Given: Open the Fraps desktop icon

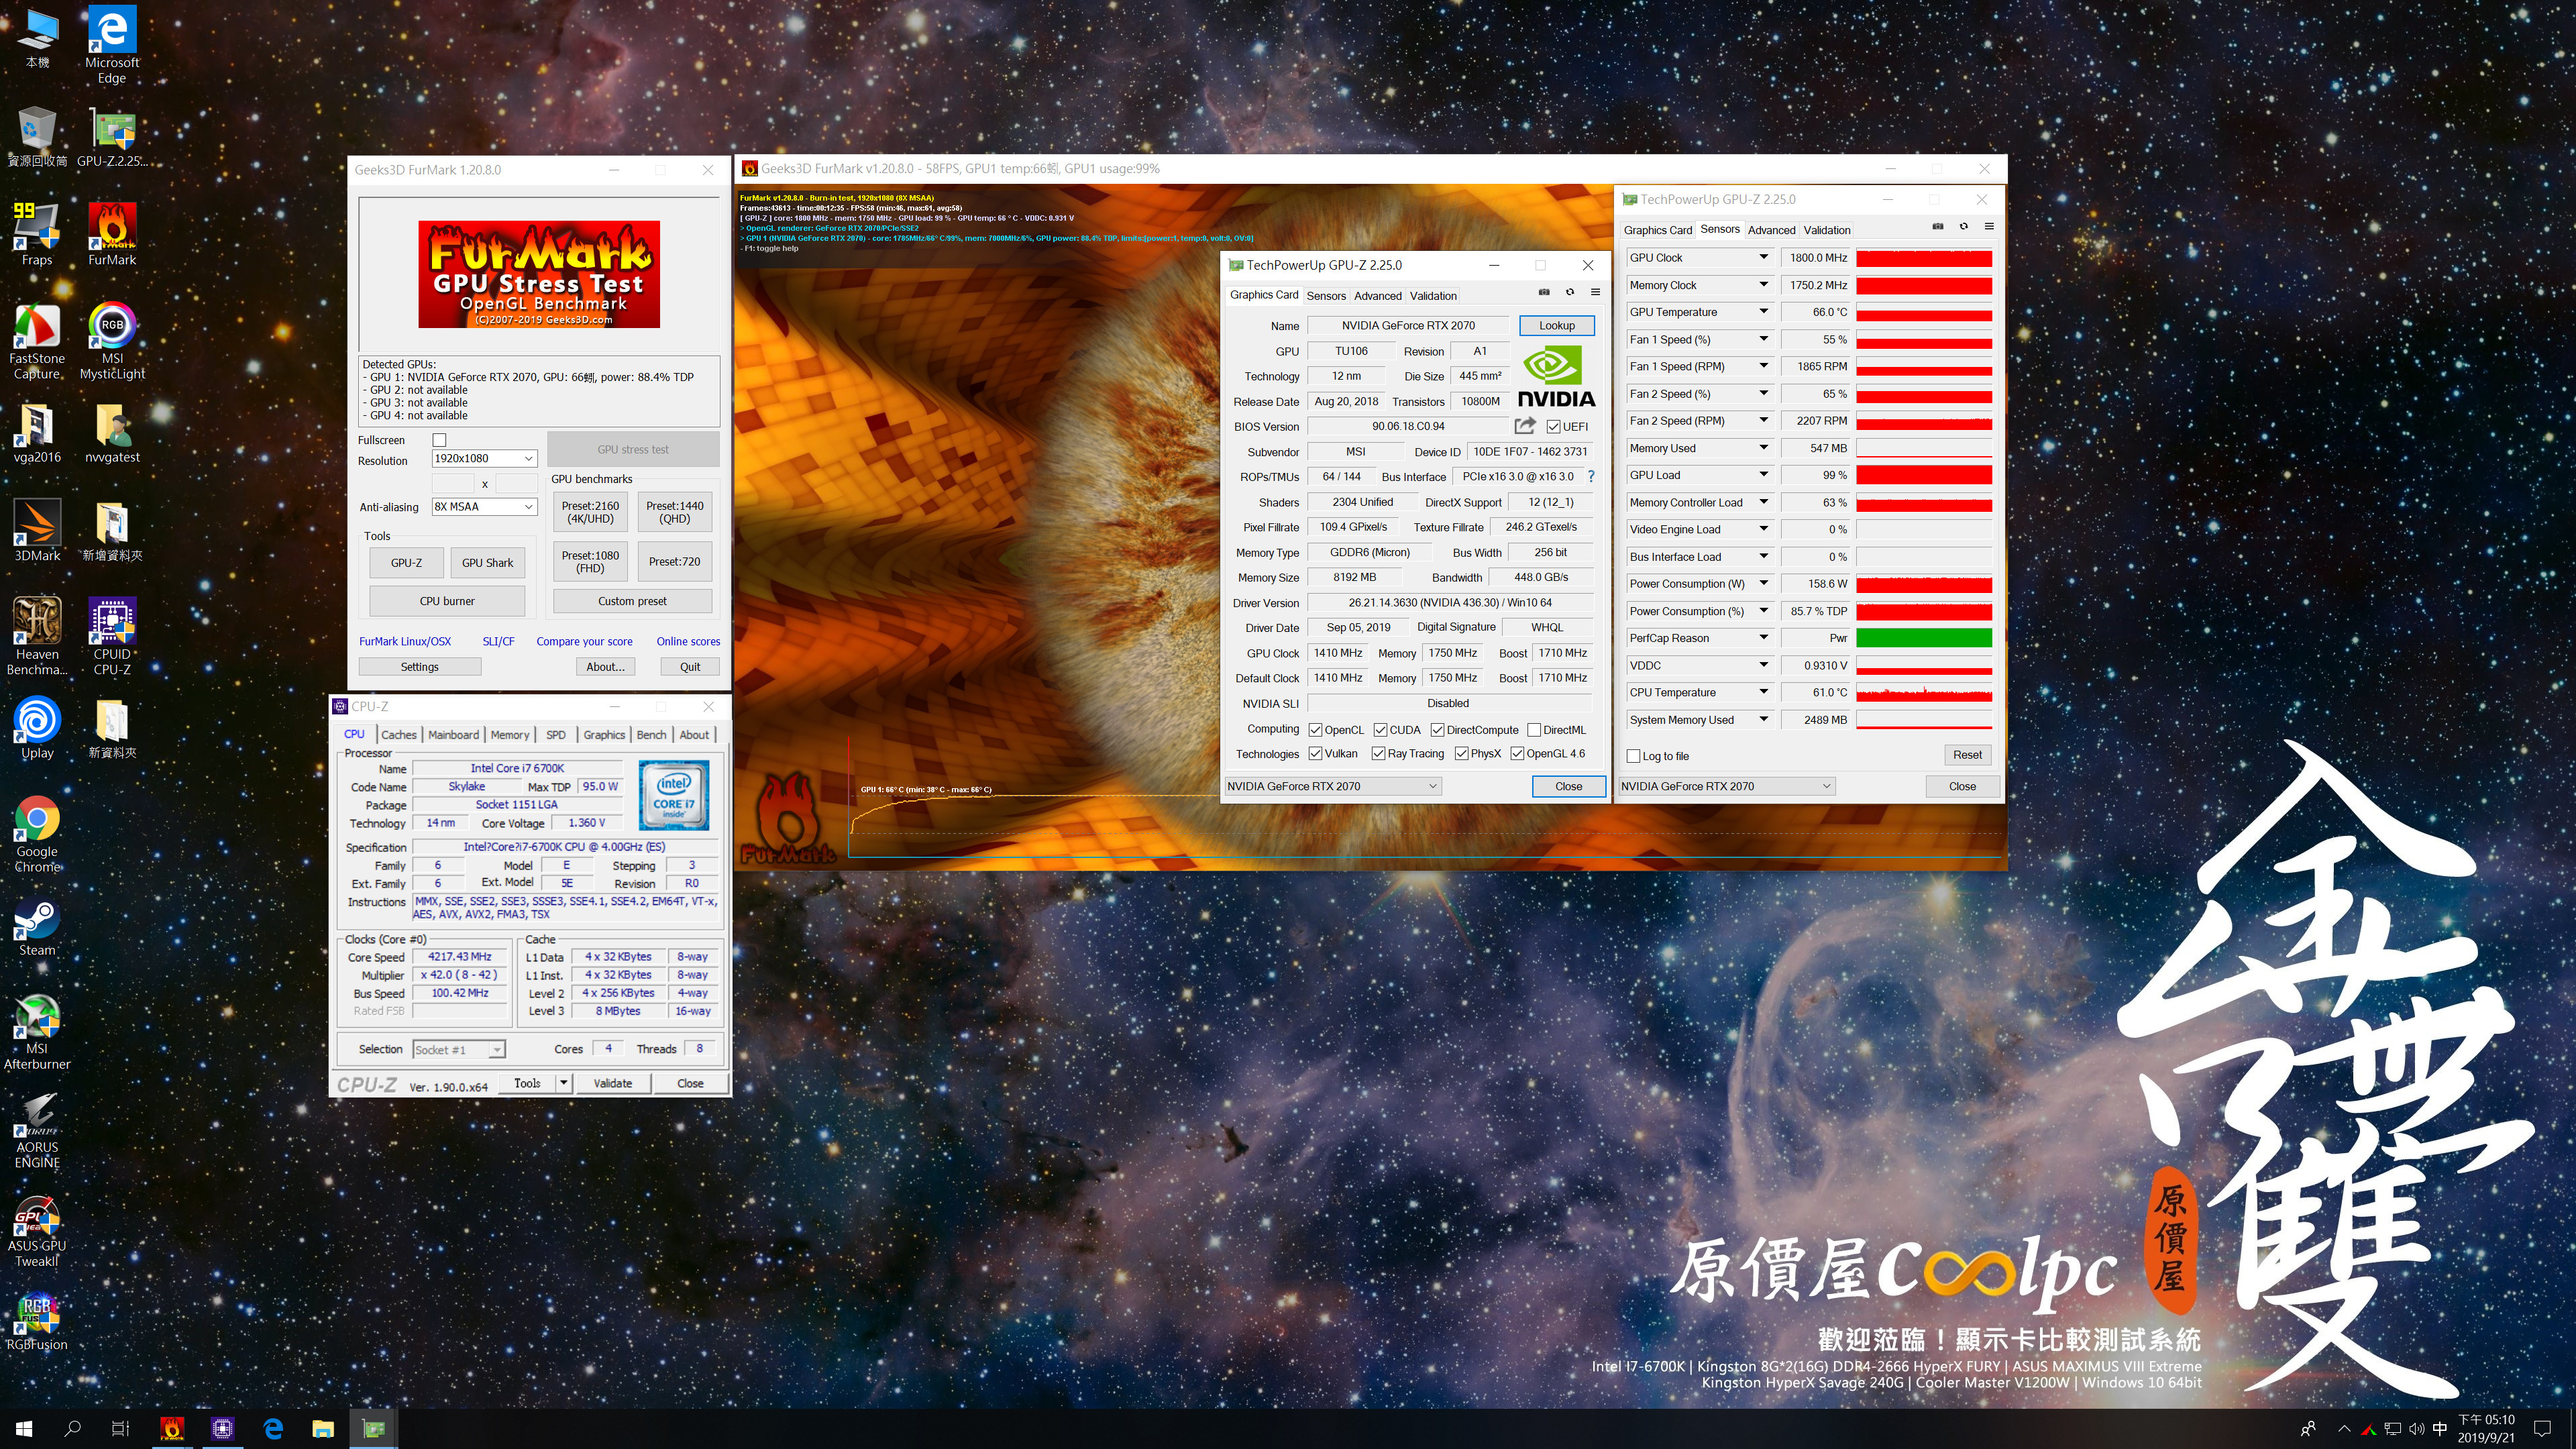Looking at the screenshot, I should (37, 234).
